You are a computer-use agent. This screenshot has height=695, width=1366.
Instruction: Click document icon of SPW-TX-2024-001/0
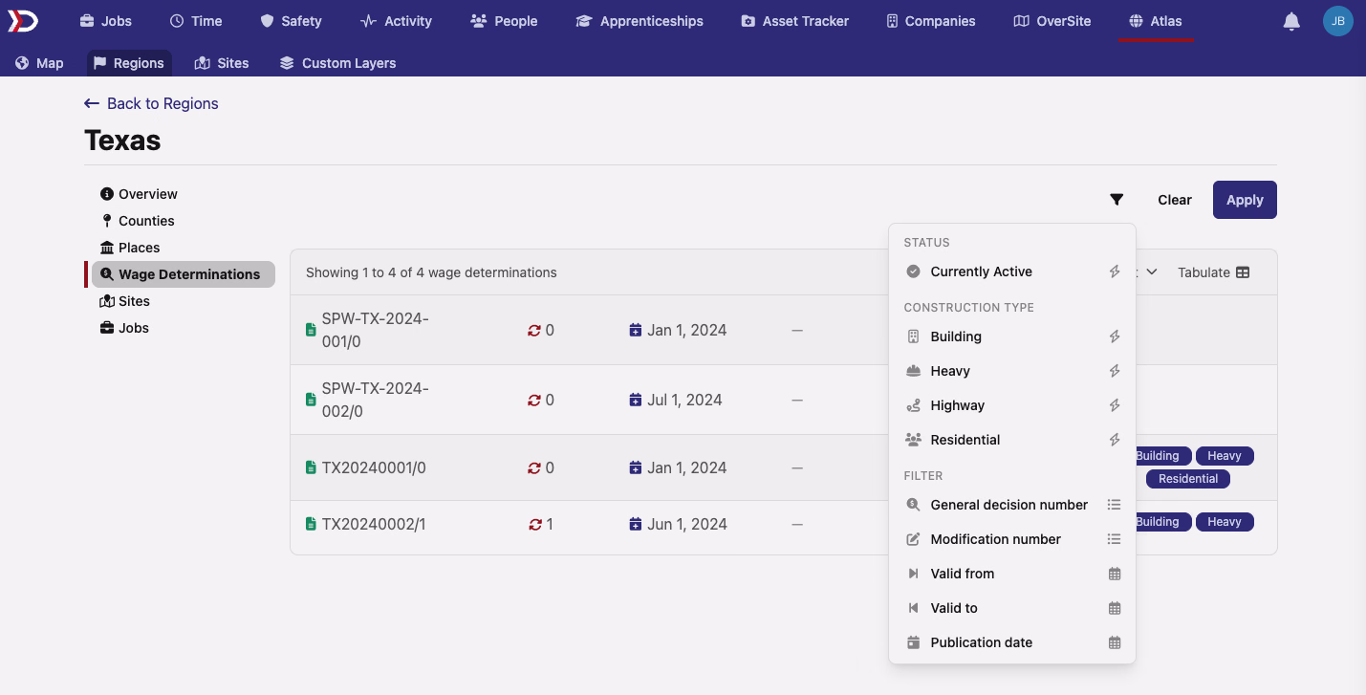311,330
